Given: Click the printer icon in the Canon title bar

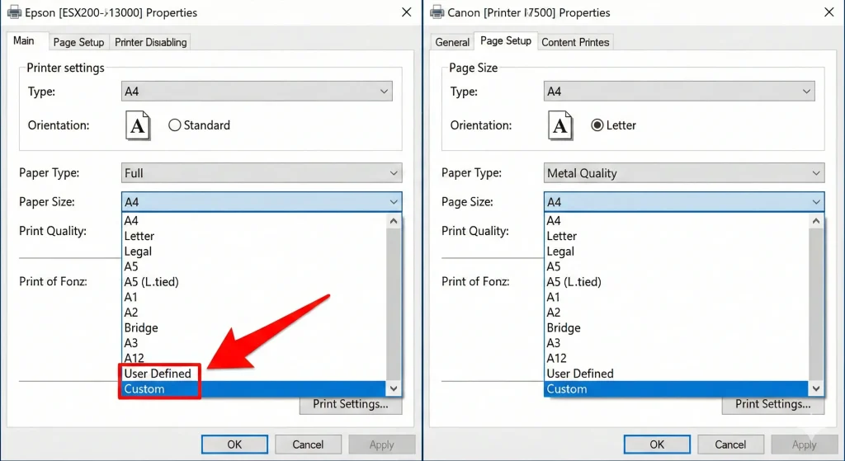Looking at the screenshot, I should (x=437, y=12).
